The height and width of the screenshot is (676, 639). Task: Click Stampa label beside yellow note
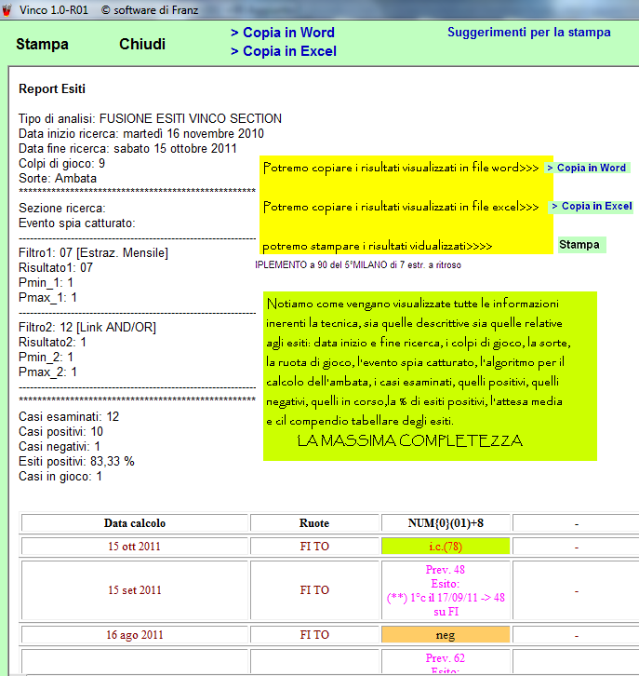pos(579,245)
